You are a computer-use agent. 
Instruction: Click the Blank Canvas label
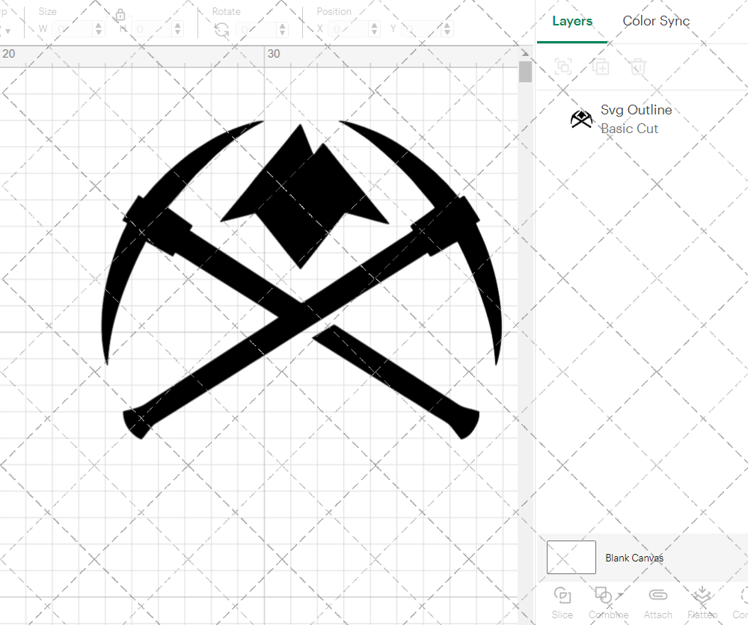coord(634,558)
